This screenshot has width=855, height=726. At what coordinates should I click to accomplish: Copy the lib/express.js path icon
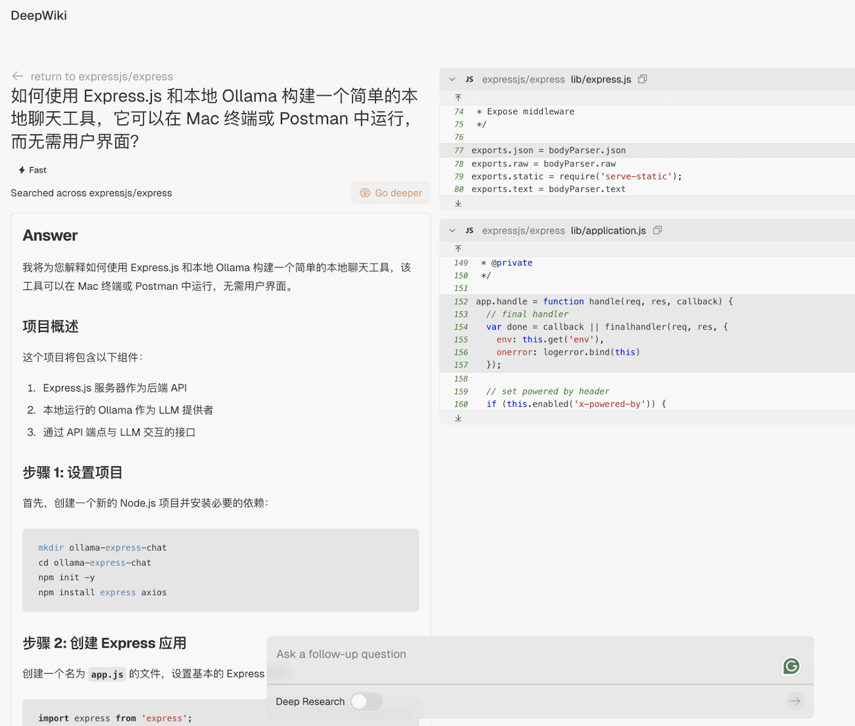click(x=643, y=79)
